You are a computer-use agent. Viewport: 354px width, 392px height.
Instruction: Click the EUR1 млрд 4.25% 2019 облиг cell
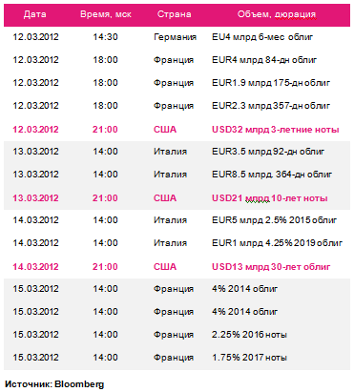(277, 243)
